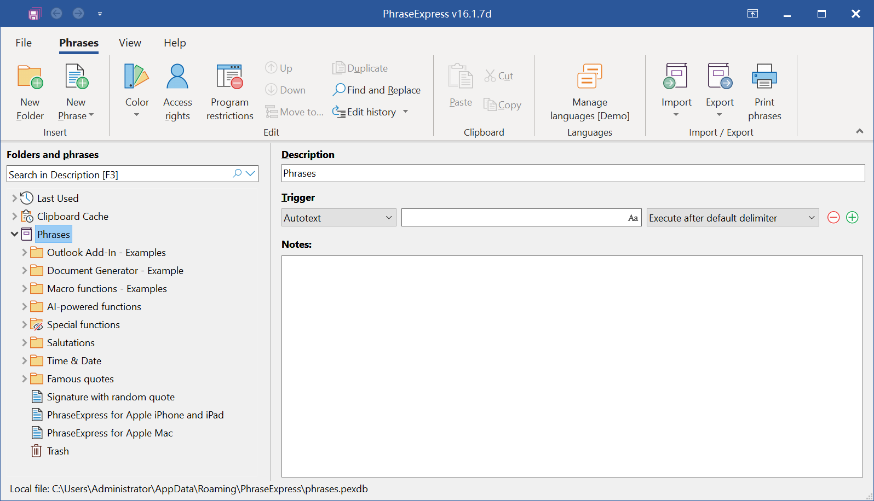Click the search magnifier icon

[237, 173]
